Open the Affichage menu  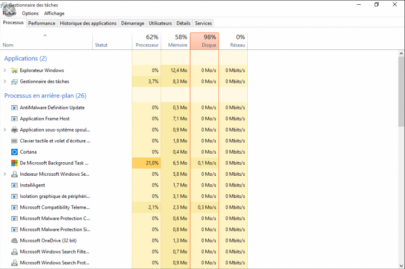[54, 13]
